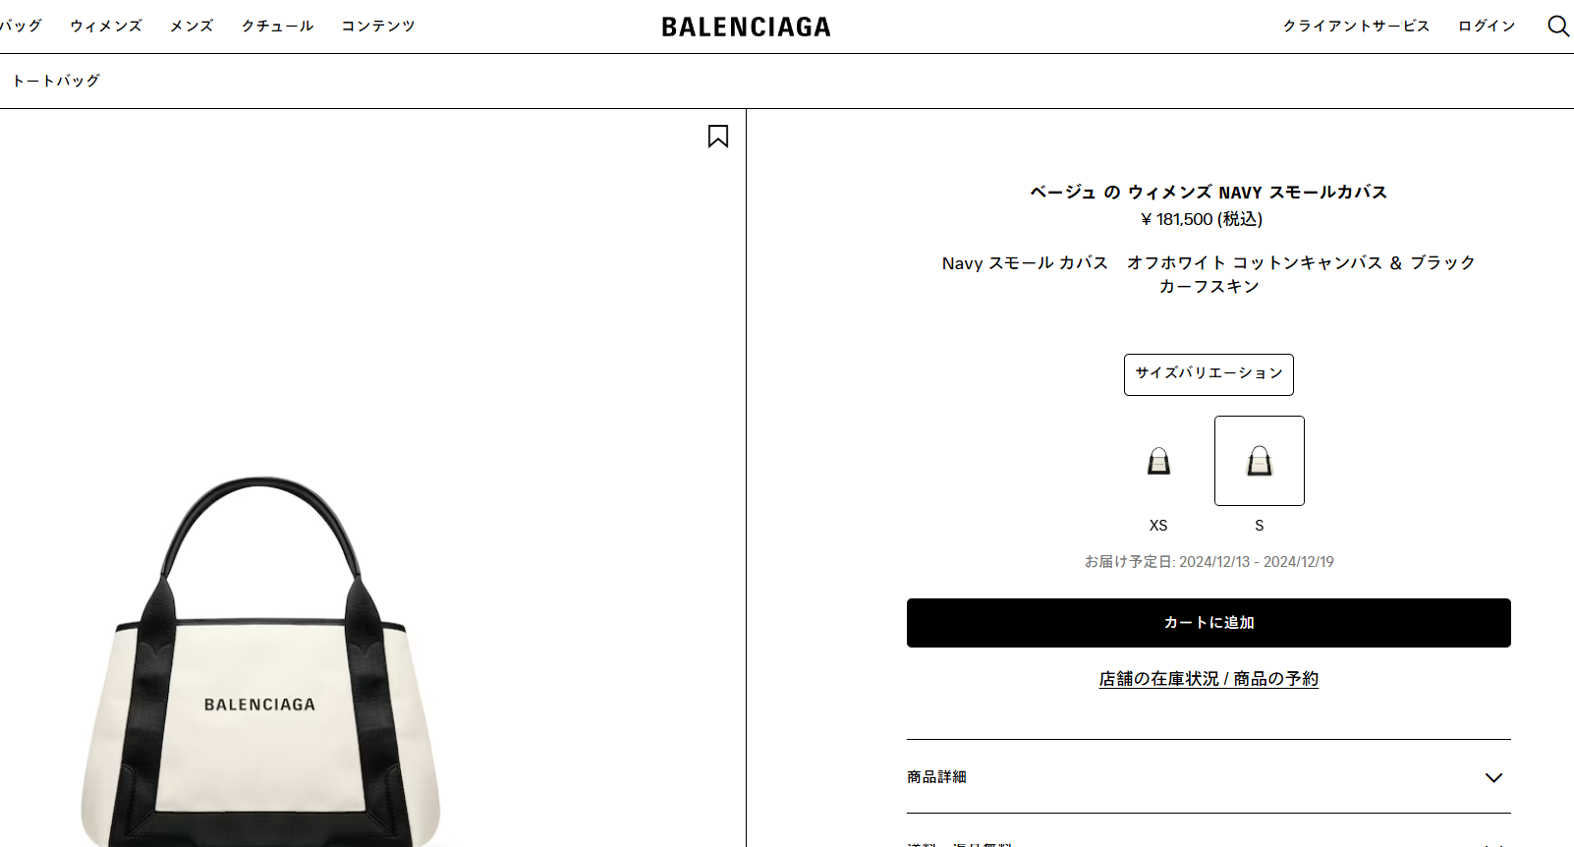Open the バッグ menu item
1574x847 pixels.
(21, 26)
